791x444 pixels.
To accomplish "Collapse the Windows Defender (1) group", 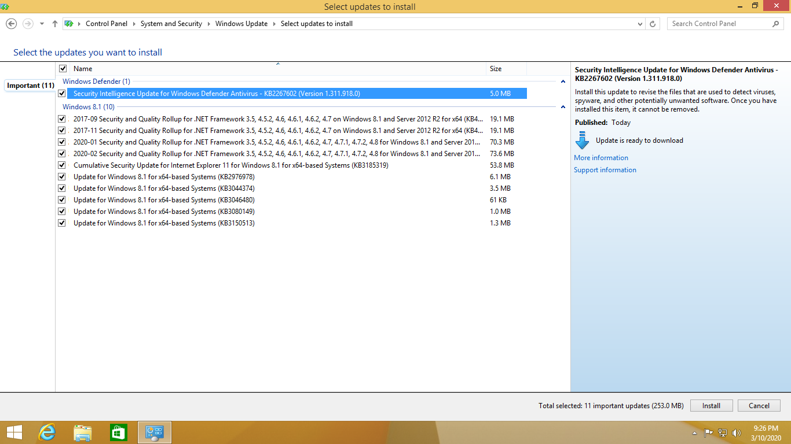I will [x=563, y=82].
